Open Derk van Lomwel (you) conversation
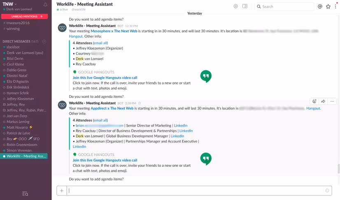Image resolution: width=340 pixels, height=200 pixels. click(25, 53)
